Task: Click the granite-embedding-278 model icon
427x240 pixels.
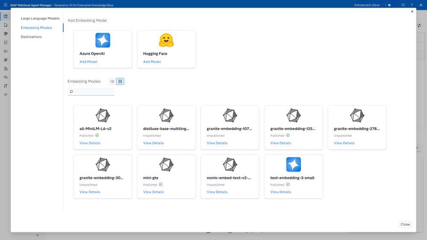Action: (x=357, y=115)
